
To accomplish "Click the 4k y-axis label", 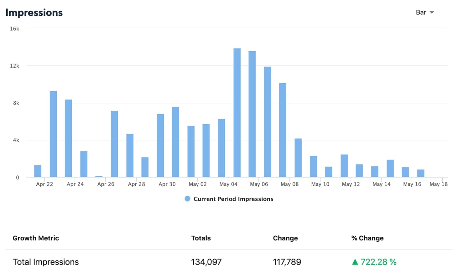I will [16, 140].
